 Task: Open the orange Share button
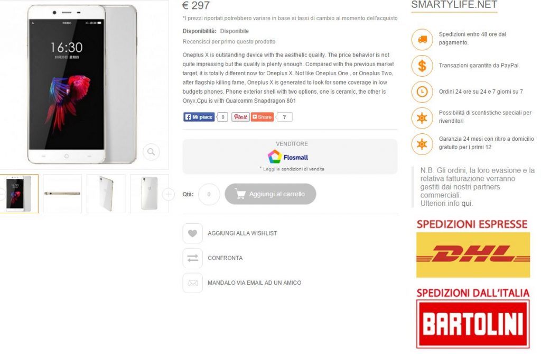(x=262, y=117)
